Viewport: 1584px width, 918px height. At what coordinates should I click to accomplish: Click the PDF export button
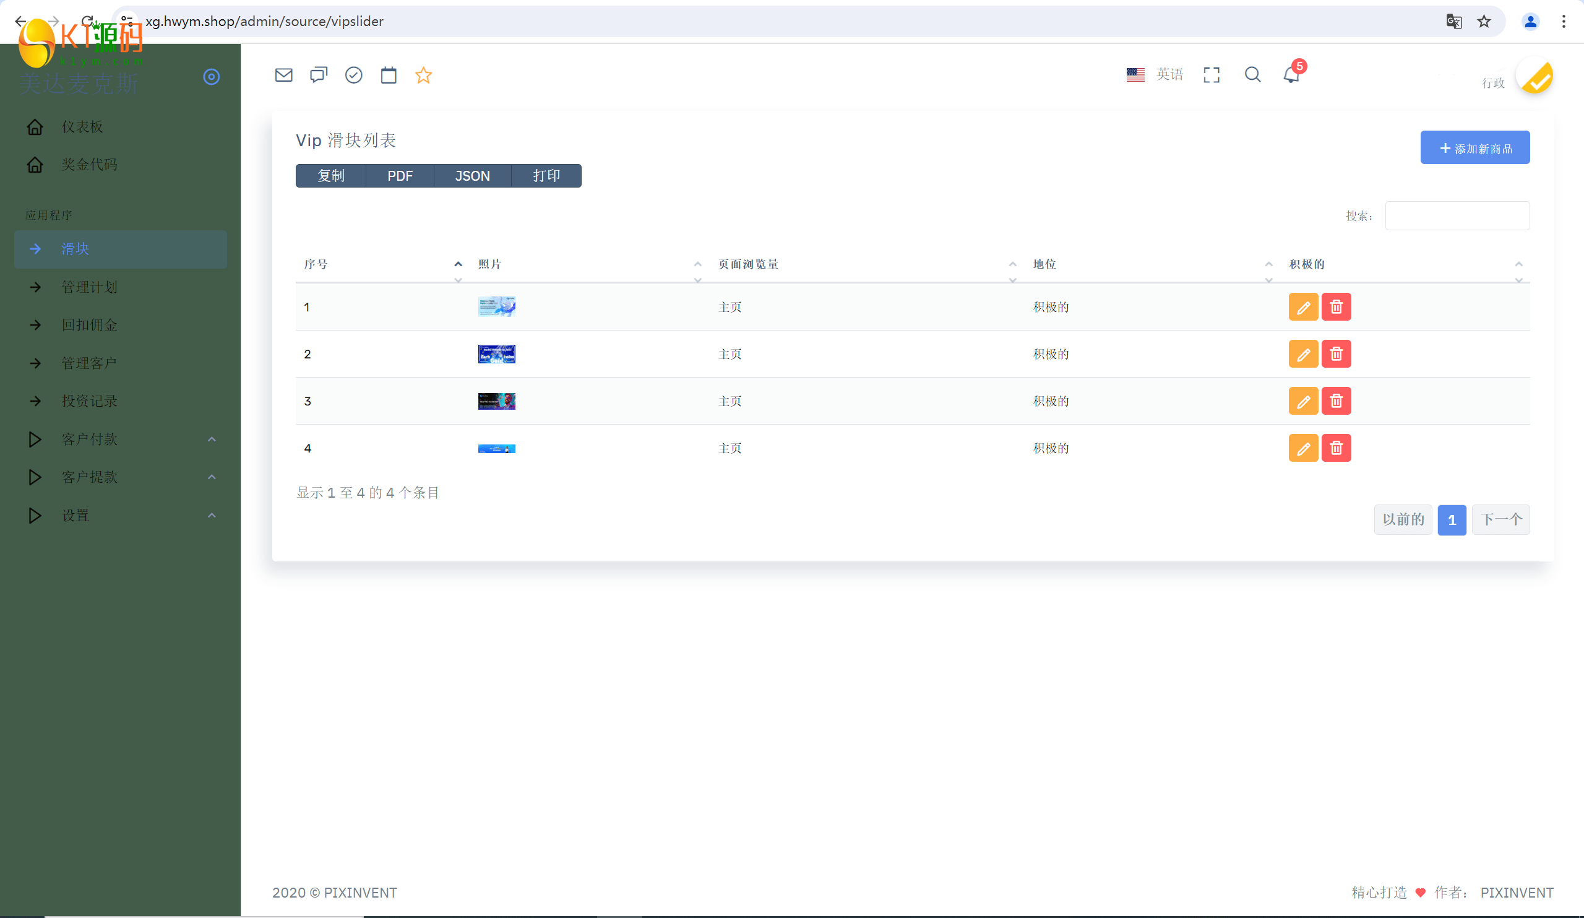[x=400, y=176]
